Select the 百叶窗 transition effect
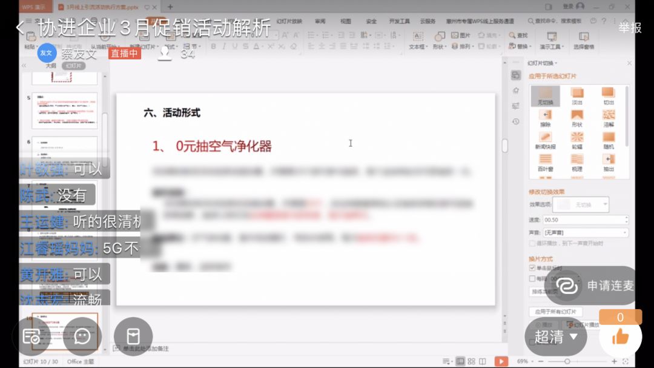The width and height of the screenshot is (654, 368). [545, 162]
